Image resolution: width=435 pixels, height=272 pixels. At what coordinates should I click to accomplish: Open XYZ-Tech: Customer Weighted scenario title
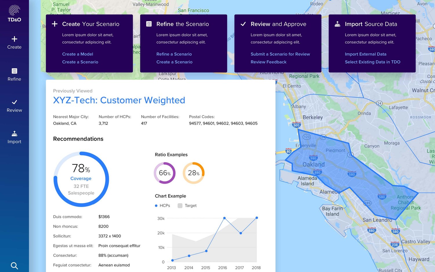tap(119, 100)
